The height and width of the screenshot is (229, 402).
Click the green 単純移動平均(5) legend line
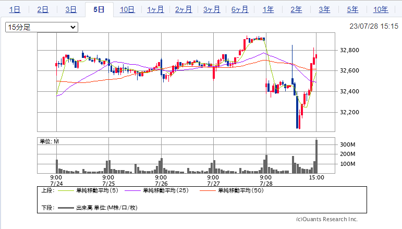click(66, 190)
